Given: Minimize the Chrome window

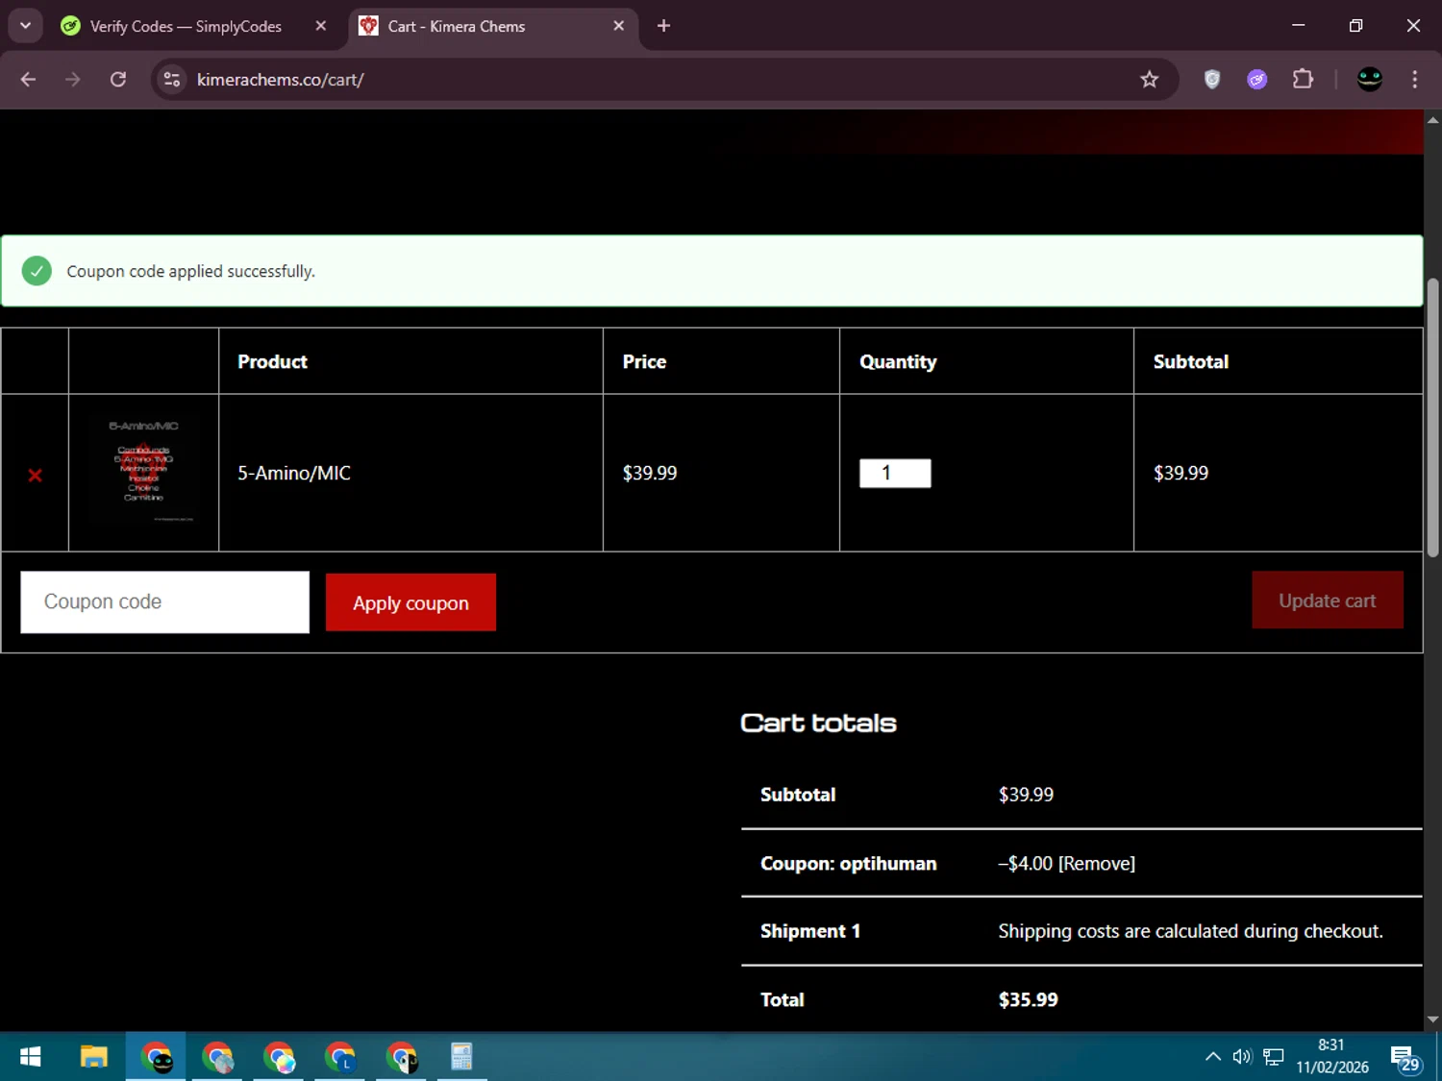Looking at the screenshot, I should tap(1298, 26).
